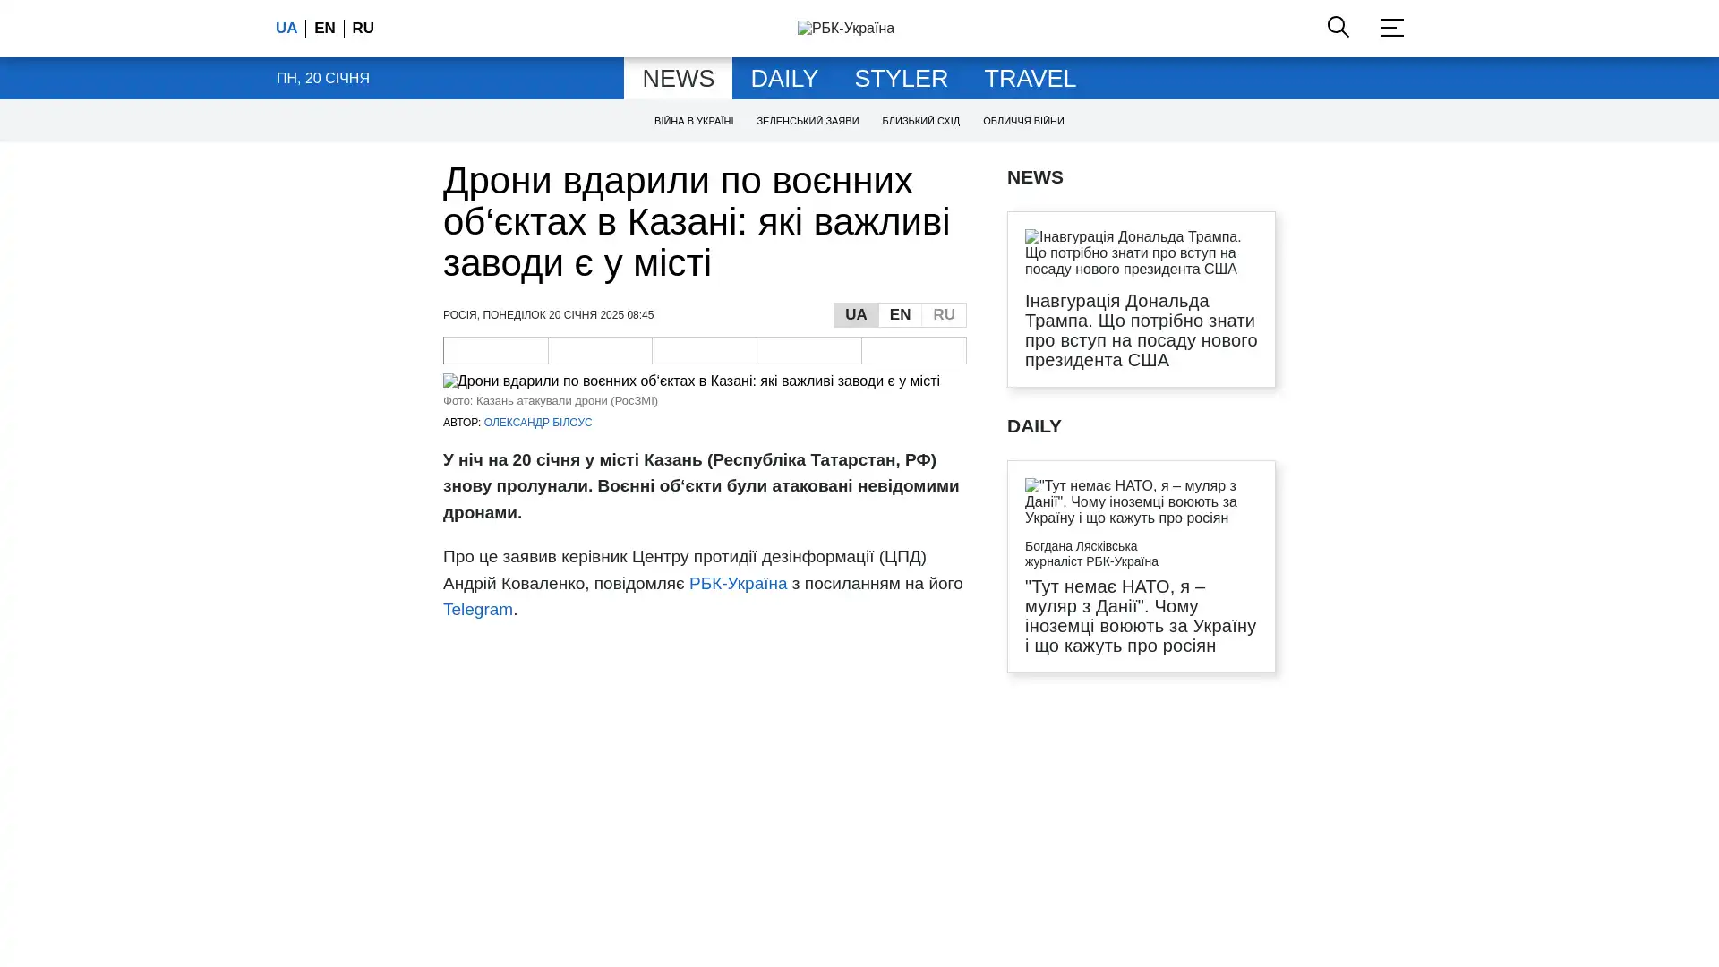Click the broken article image placeholder
This screenshot has height=967, width=1719.
click(690, 381)
